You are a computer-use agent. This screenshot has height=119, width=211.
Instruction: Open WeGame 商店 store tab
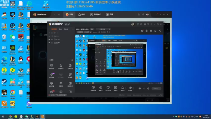coord(82,15)
